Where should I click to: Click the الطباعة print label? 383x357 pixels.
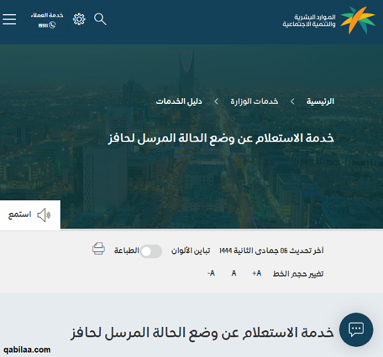click(x=126, y=251)
